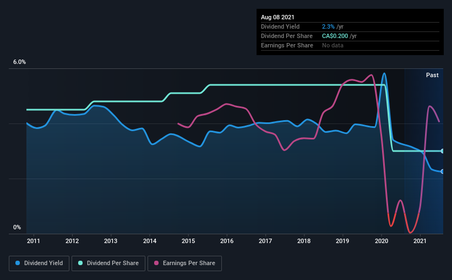The width and height of the screenshot is (452, 280).
Task: Toggle the Dividend Yield legend button
Action: pyautogui.click(x=39, y=263)
